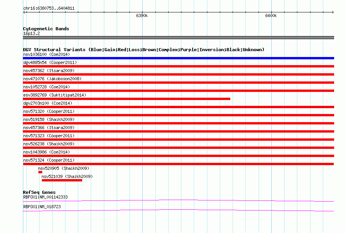
Task: Open the nsv521039 (Shaikh2009) variant label
Action: [67, 176]
